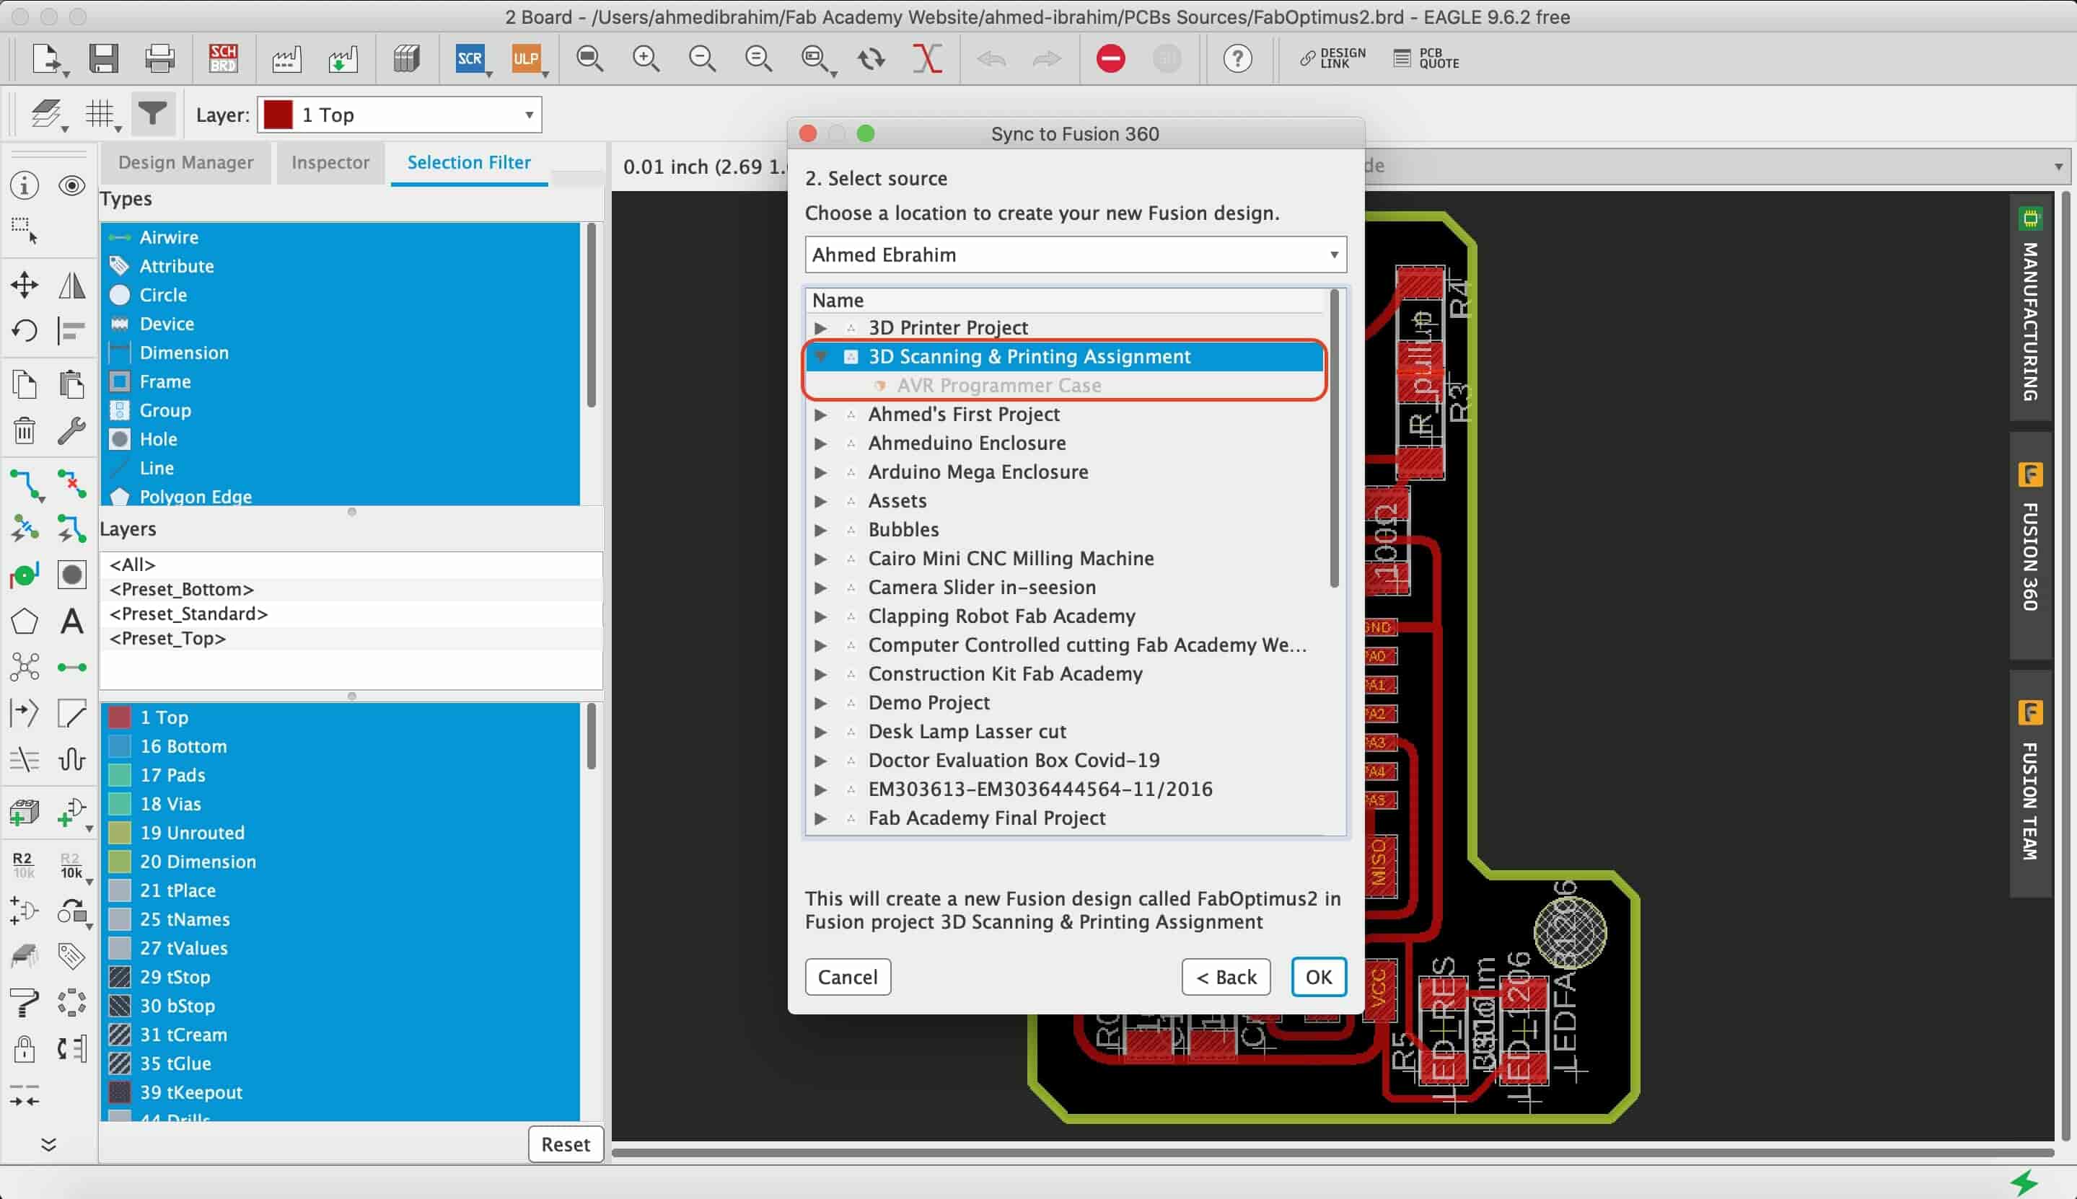Open the SCR script icon
This screenshot has height=1199, width=2077.
470,58
